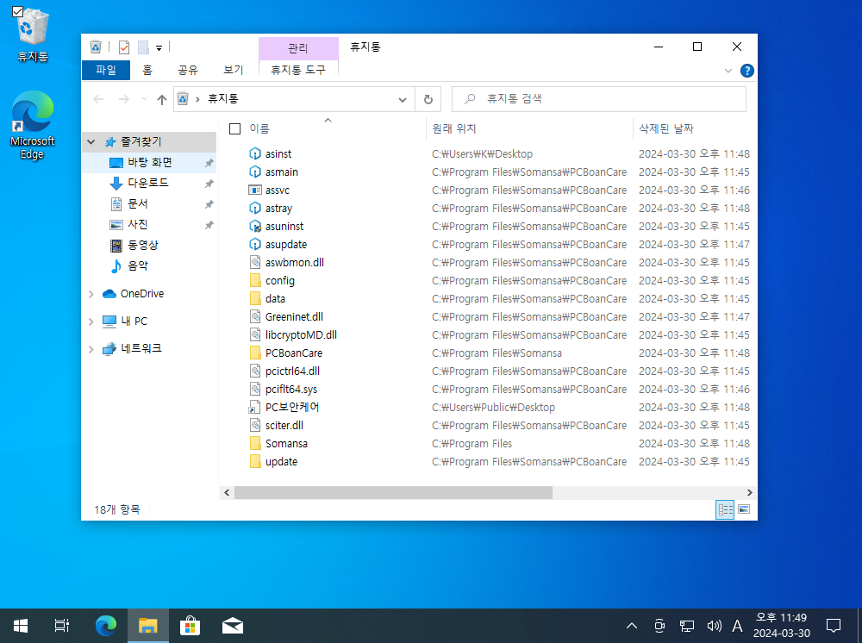Screen dimensions: 862x643
Task: Expand the ribbon with chevron arrow
Action: click(728, 71)
